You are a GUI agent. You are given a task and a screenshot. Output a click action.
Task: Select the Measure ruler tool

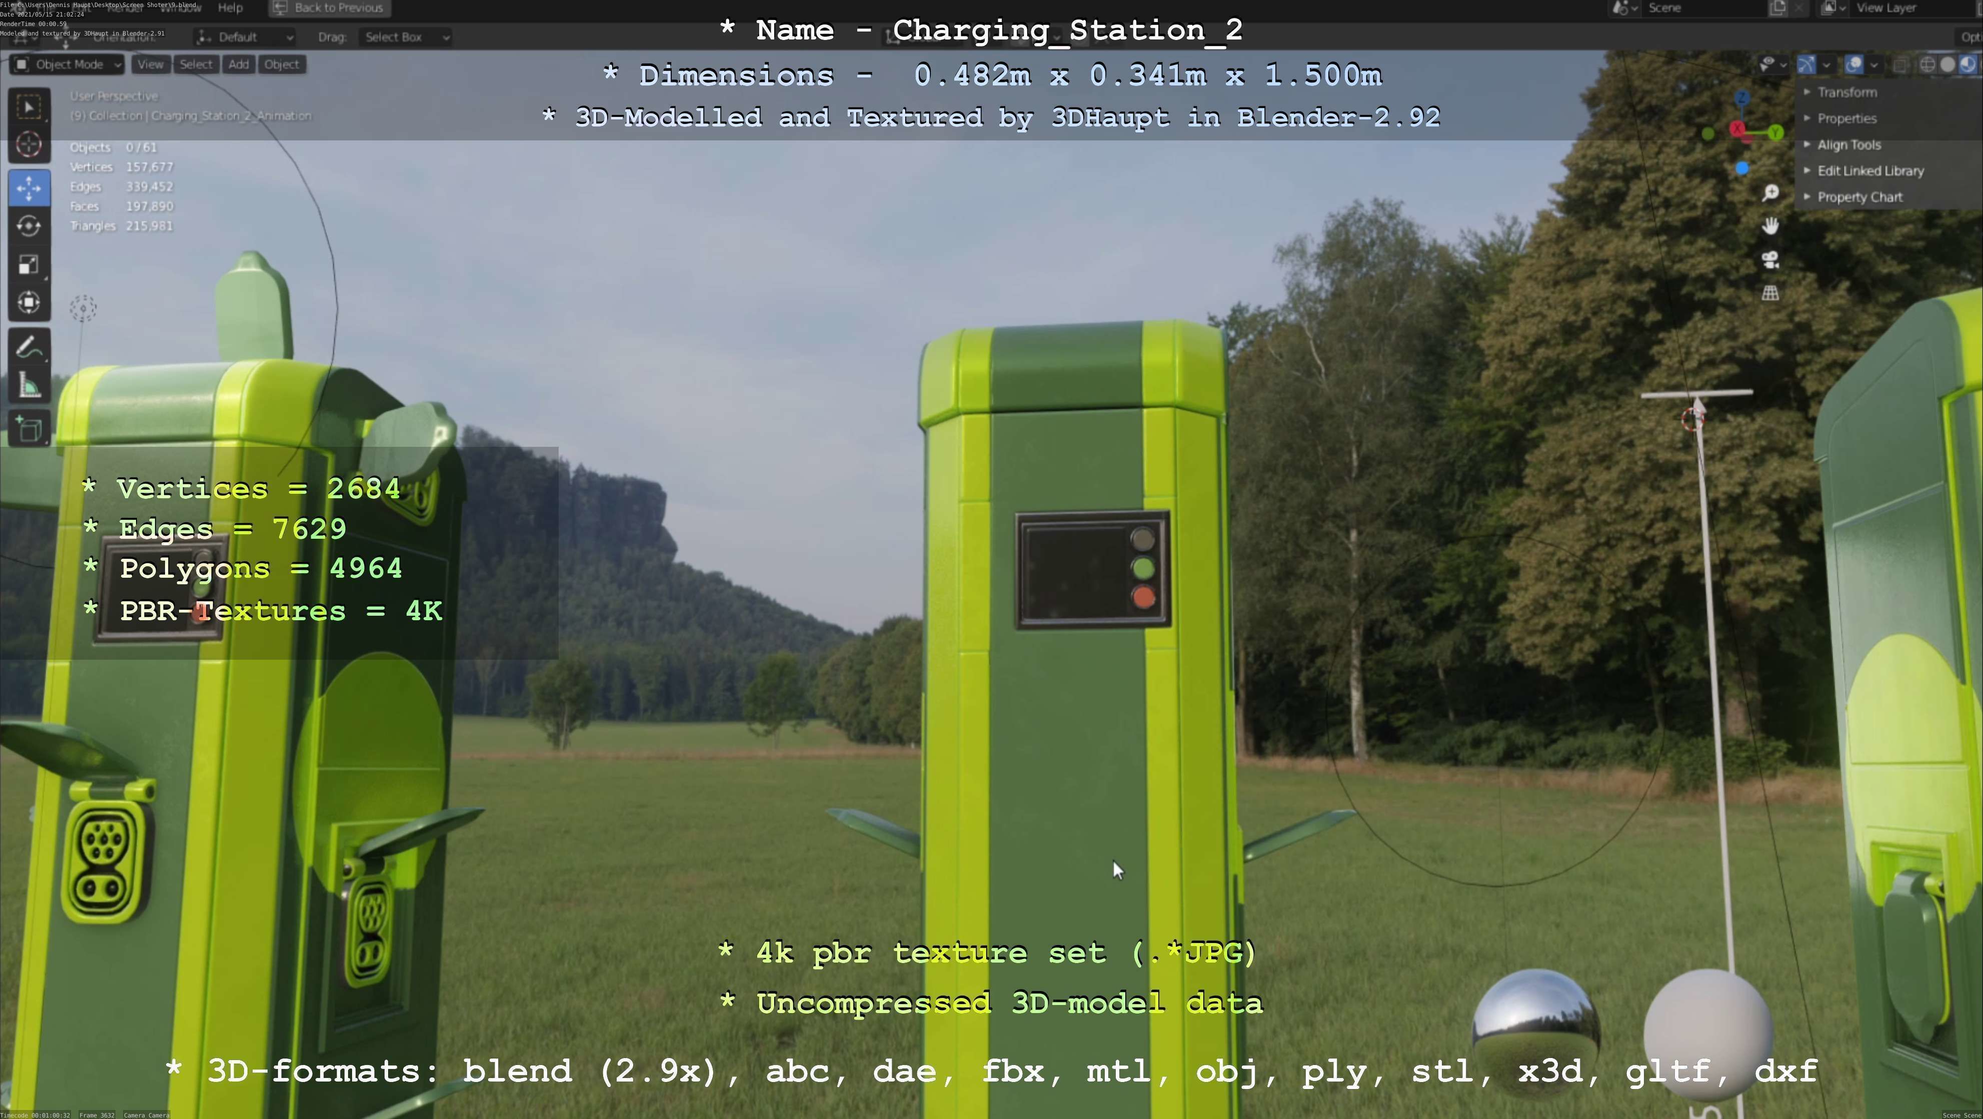tap(29, 385)
